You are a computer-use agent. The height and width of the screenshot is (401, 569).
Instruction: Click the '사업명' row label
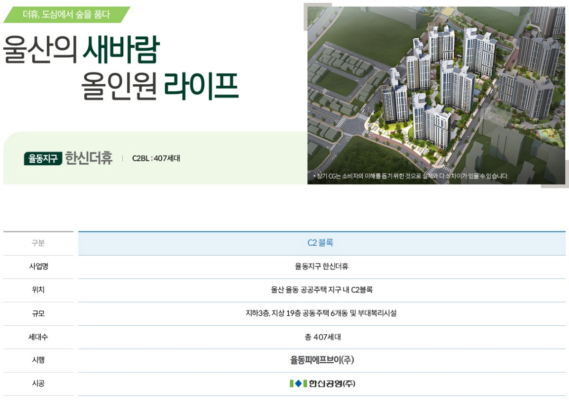pyautogui.click(x=38, y=267)
